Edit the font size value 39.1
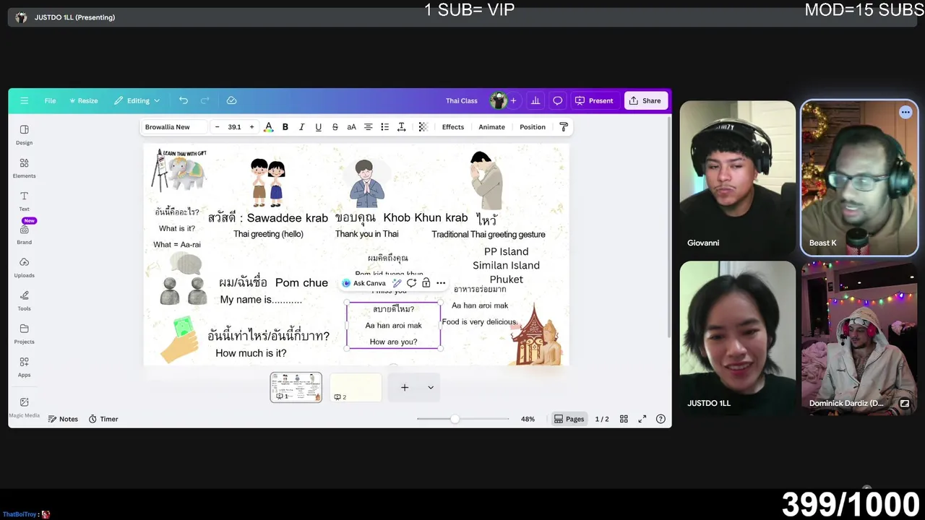 pyautogui.click(x=234, y=127)
